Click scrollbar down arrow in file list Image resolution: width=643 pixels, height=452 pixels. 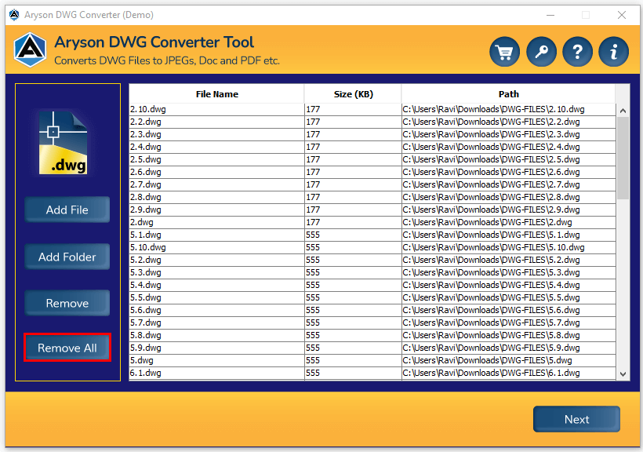click(623, 374)
